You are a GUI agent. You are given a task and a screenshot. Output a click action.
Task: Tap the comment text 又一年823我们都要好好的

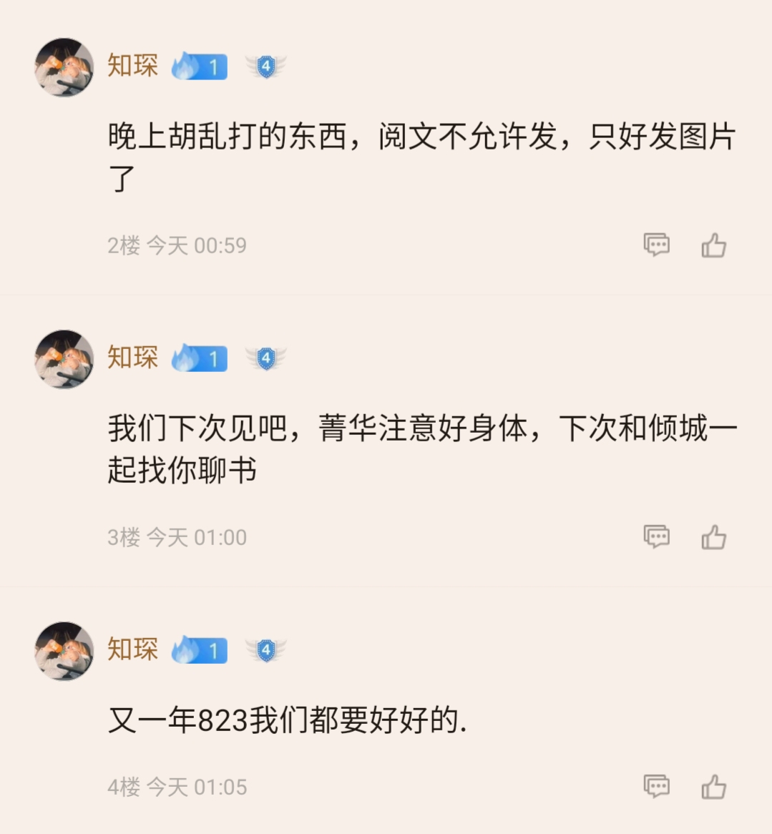[288, 720]
